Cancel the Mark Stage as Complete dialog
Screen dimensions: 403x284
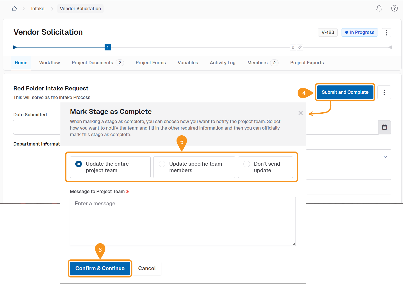pyautogui.click(x=147, y=268)
